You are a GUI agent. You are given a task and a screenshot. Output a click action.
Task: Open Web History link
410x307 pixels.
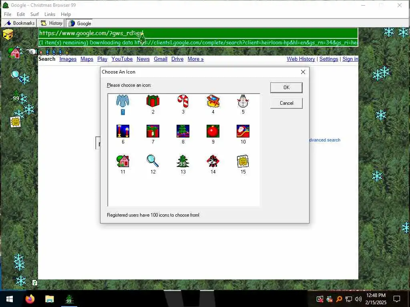tap(301, 59)
